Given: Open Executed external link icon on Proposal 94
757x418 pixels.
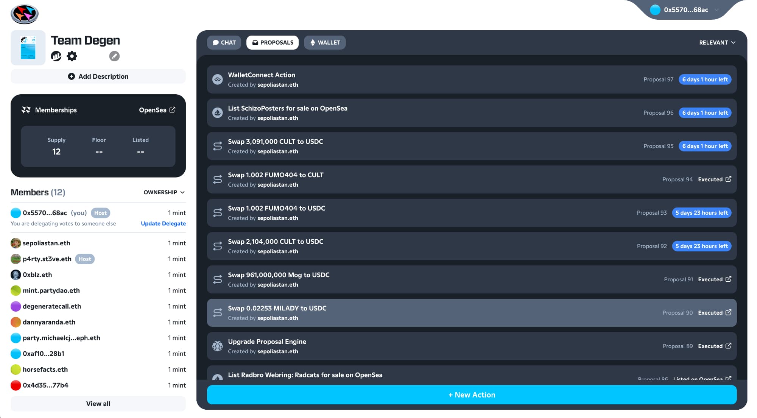Looking at the screenshot, I should click(728, 179).
